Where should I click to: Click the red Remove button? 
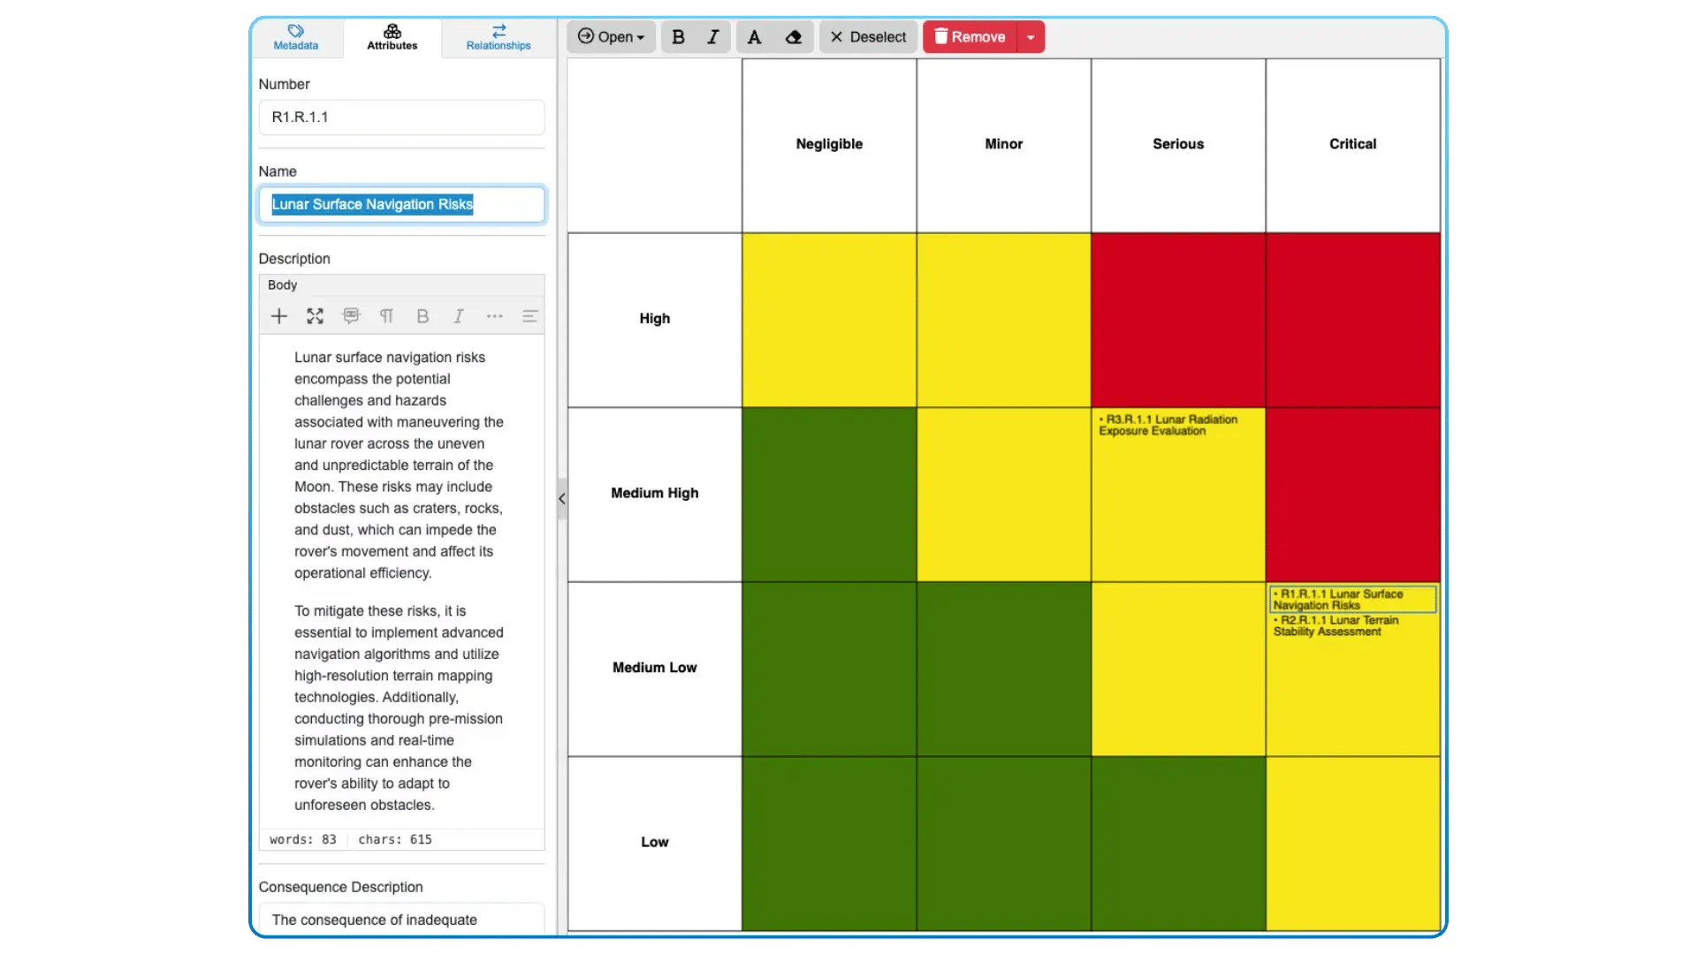point(970,37)
